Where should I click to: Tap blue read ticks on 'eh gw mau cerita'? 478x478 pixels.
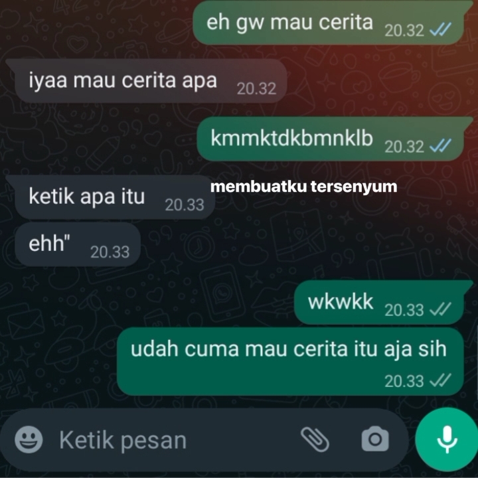point(440,30)
